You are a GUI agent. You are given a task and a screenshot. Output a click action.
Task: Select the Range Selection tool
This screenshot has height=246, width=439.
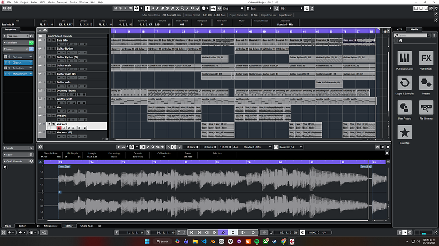pyautogui.click(x=153, y=9)
